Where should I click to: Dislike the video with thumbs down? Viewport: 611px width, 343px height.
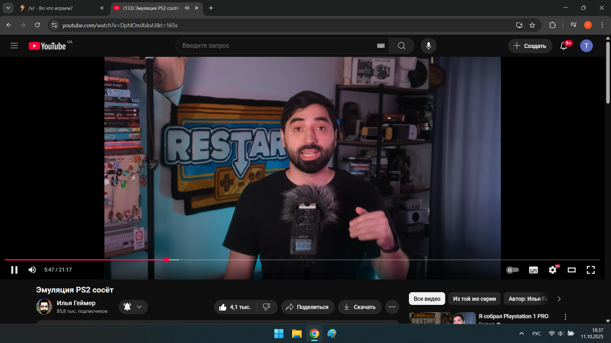[266, 307]
